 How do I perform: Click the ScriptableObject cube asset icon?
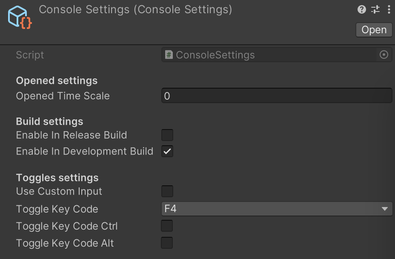20,17
